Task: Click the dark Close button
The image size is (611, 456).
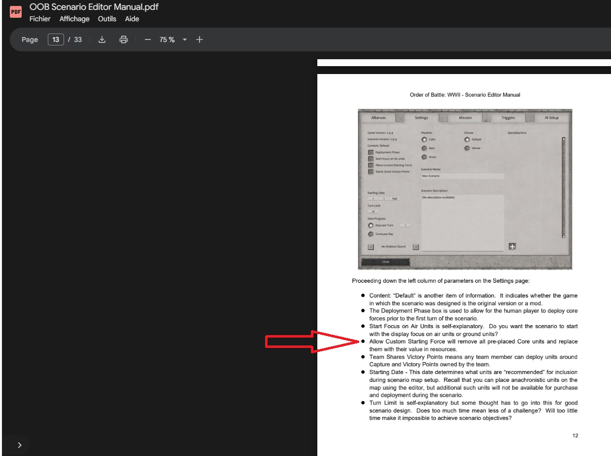Action: click(385, 262)
